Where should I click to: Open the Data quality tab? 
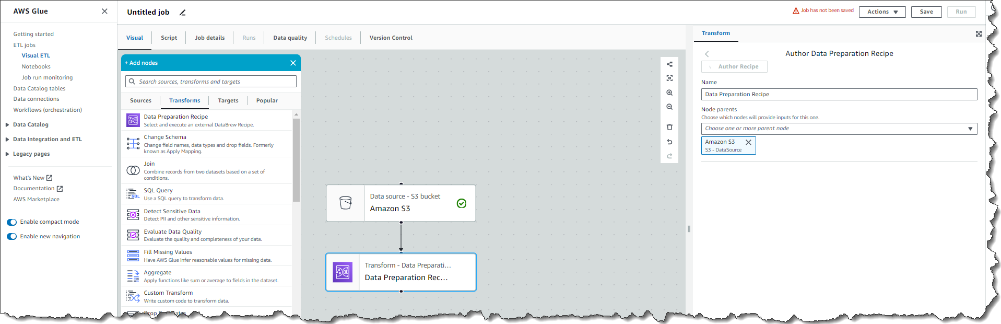[290, 38]
